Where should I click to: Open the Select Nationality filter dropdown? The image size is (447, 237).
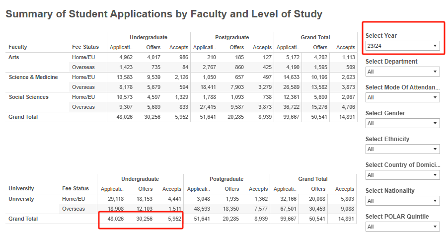pos(402,201)
